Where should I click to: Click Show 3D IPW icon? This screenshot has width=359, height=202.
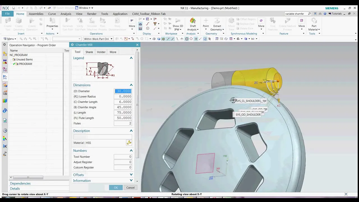point(178,21)
